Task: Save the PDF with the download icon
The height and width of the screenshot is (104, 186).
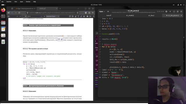Action: click(90, 16)
